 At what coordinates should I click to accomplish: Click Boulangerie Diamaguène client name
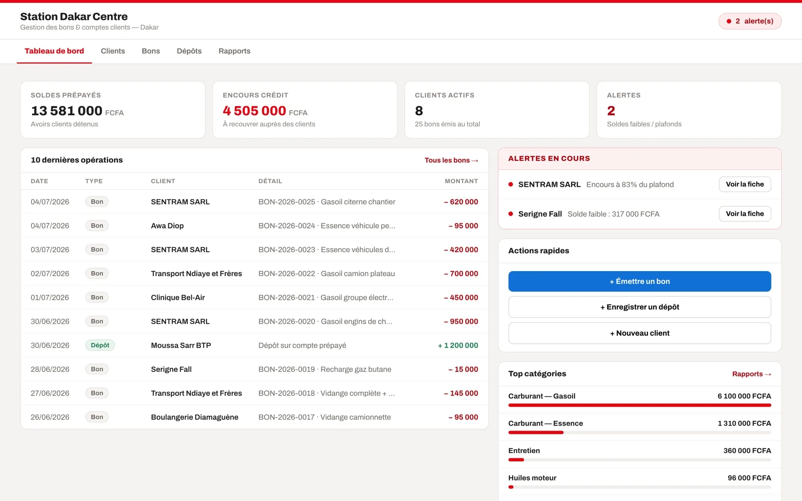pos(195,417)
